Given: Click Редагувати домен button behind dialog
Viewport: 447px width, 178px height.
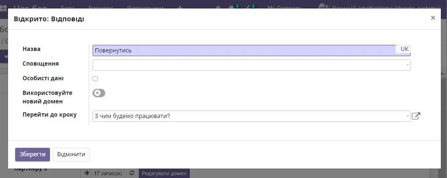Looking at the screenshot, I should click(164, 173).
